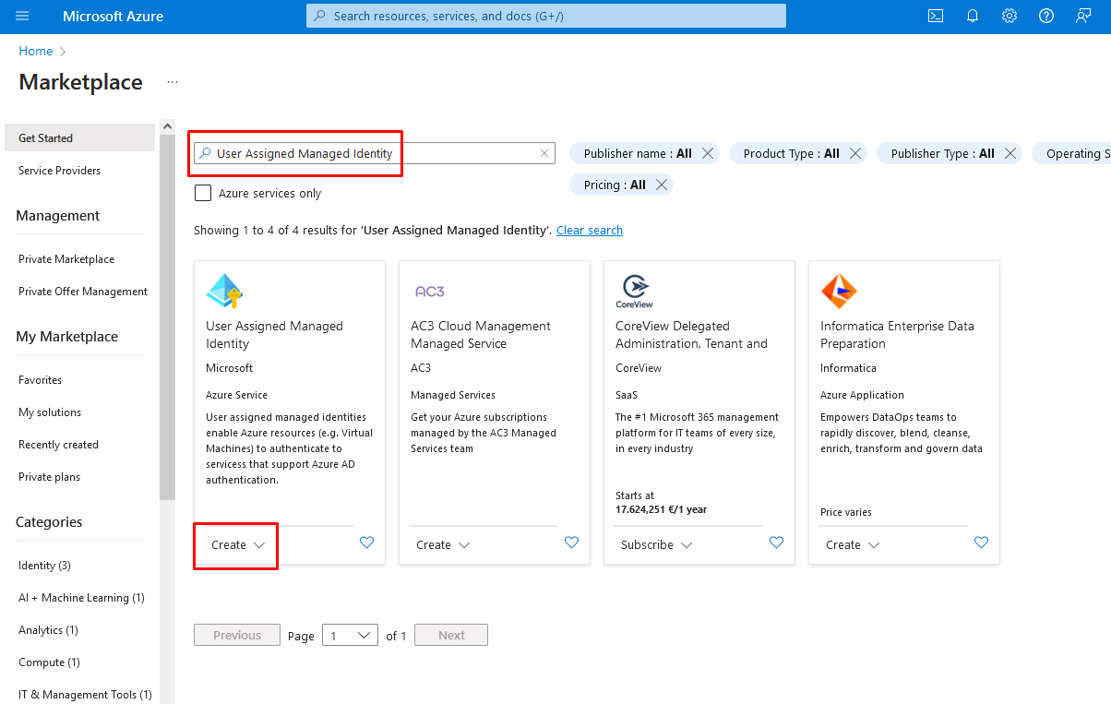Select Get Started in the left menu
Viewport: 1111px width, 704px height.
click(79, 137)
